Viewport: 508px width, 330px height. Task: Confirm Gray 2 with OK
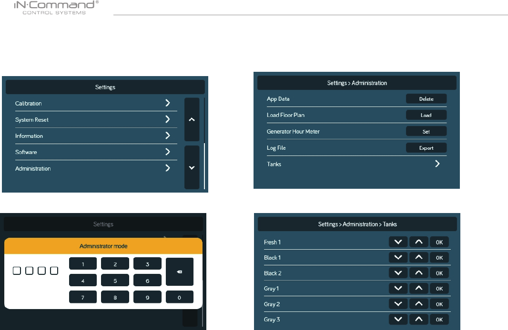[439, 304]
